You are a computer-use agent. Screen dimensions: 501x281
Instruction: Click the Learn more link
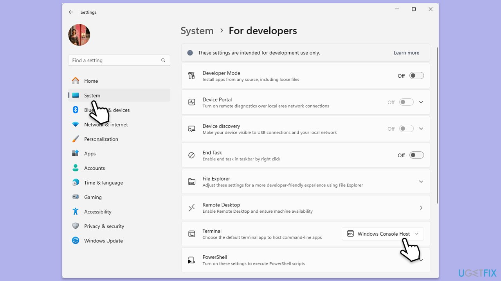click(406, 53)
